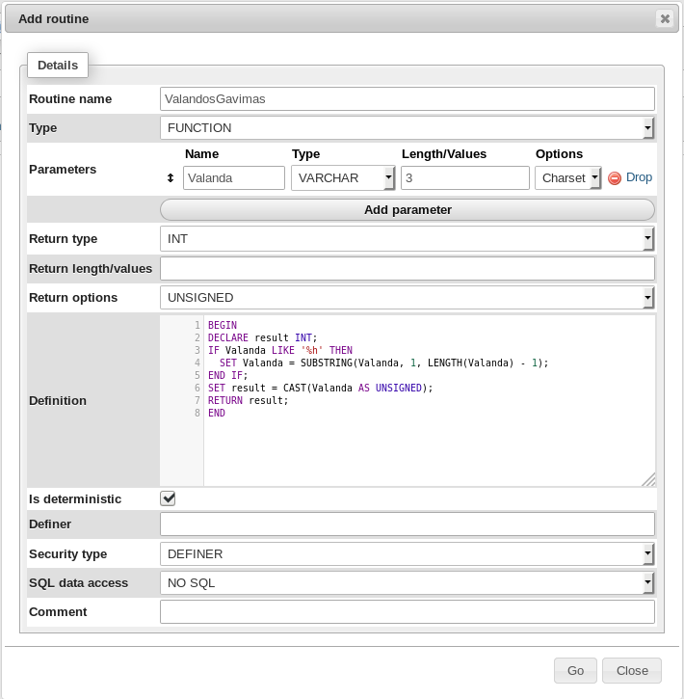The height and width of the screenshot is (699, 684).
Task: Expand the Charset options dropdown
Action: point(567,177)
